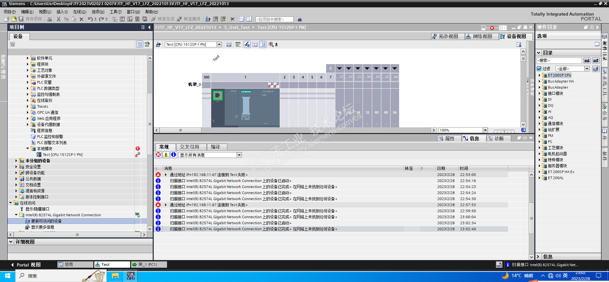
Task: Expand the 程序块 folder in the project tree
Action: click(28, 64)
